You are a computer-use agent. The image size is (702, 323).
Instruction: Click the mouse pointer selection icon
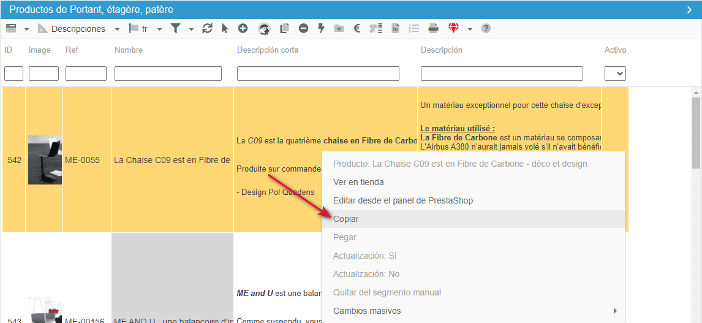click(x=225, y=28)
